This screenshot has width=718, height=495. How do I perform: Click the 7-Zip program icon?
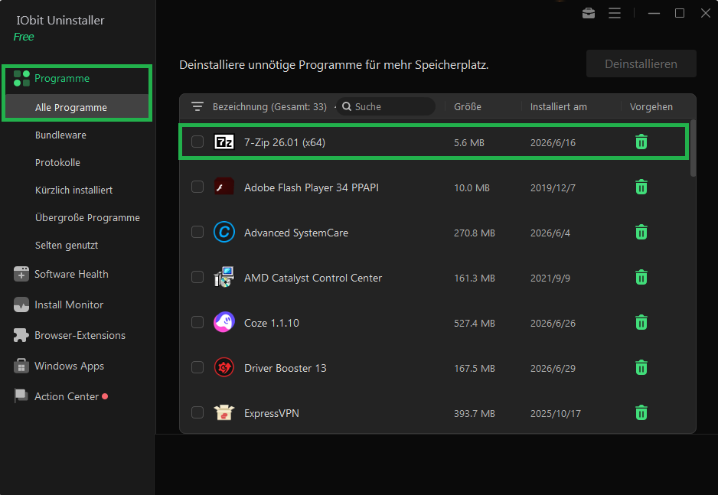click(224, 142)
